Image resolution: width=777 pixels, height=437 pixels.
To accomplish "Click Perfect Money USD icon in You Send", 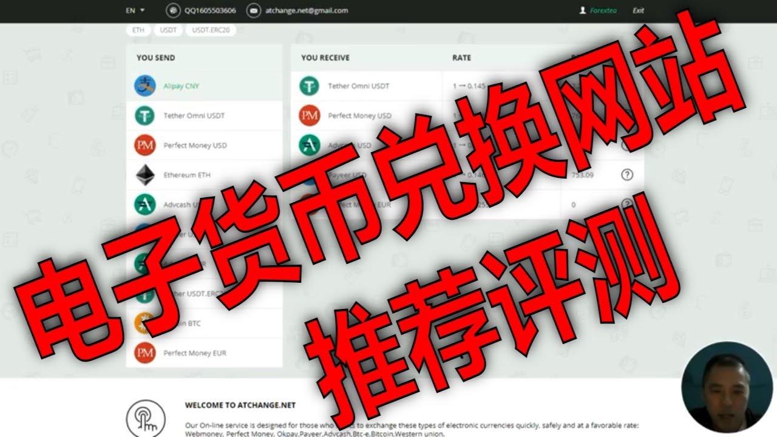I will [145, 145].
